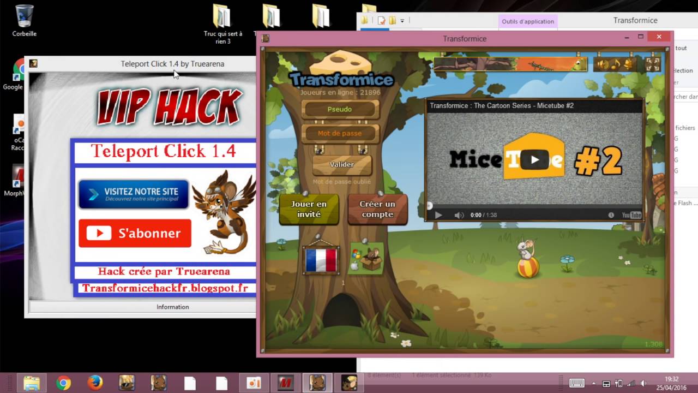Open the Outils d'application ribbon tab

(528, 21)
